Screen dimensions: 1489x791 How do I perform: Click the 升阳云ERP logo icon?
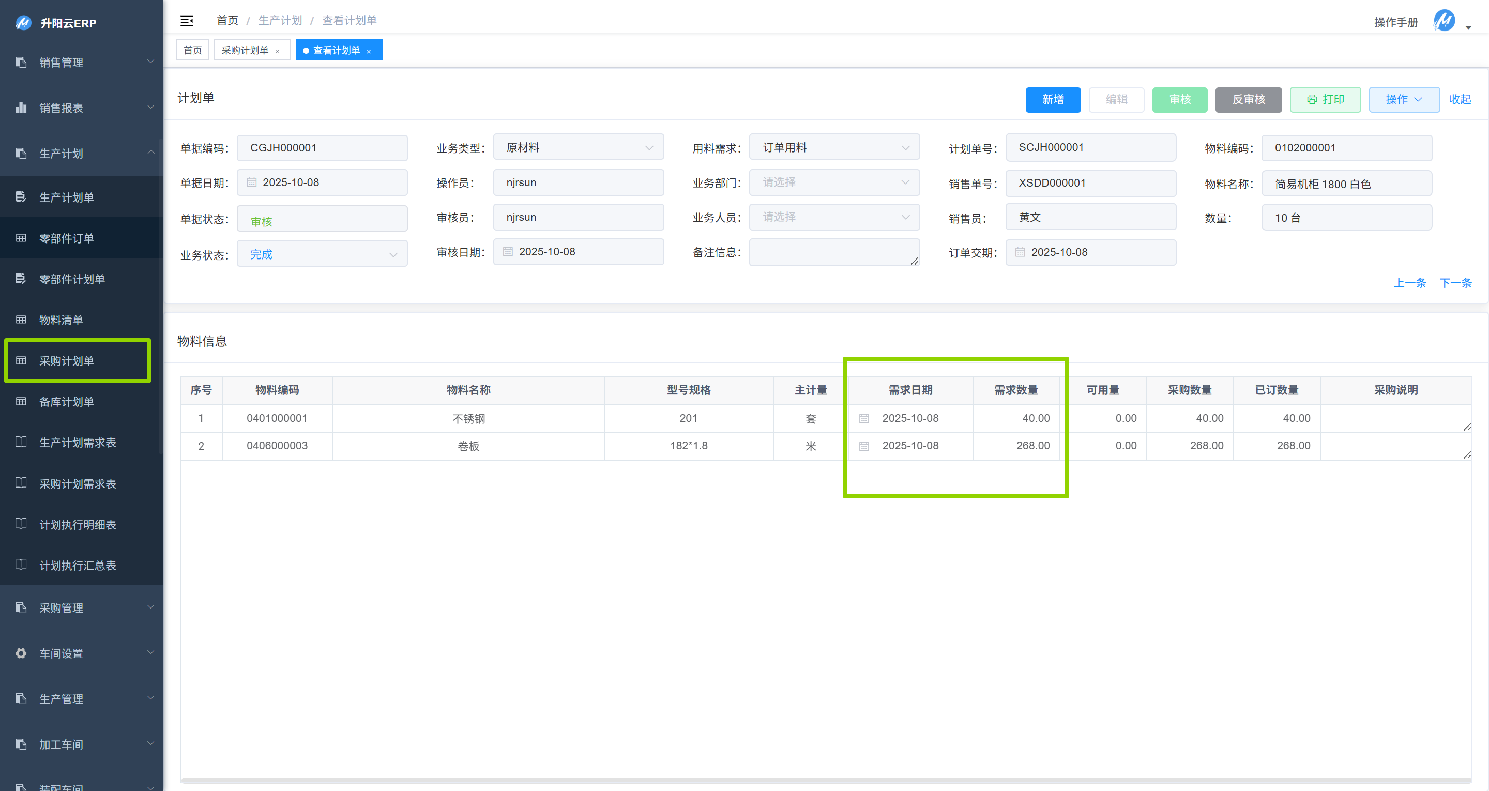[23, 23]
